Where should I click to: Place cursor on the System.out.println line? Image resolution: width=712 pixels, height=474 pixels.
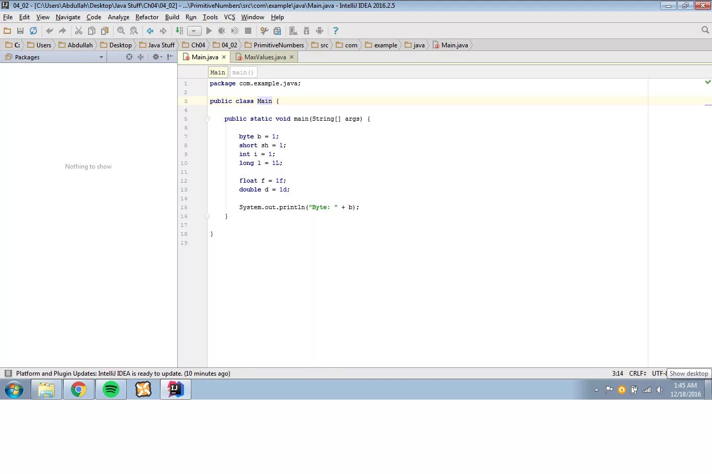pos(299,207)
